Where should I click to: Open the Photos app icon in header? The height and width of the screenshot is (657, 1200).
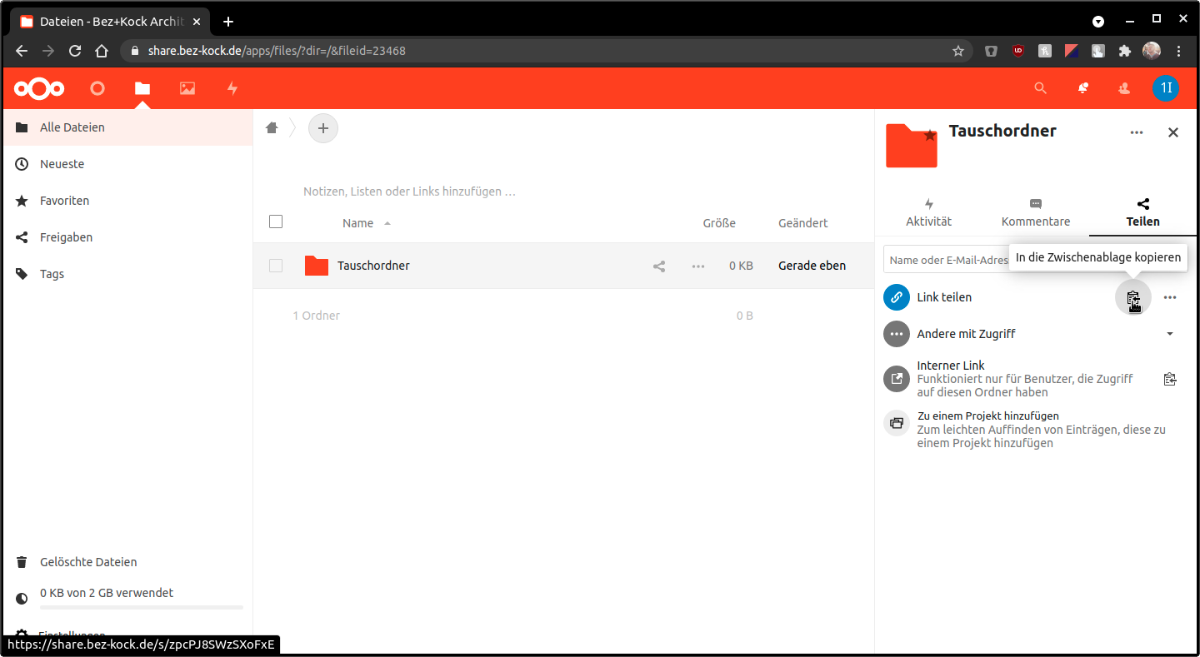click(187, 88)
